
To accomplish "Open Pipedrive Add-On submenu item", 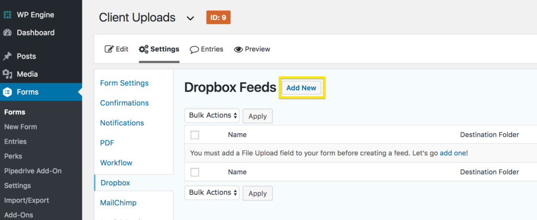I will [x=33, y=171].
